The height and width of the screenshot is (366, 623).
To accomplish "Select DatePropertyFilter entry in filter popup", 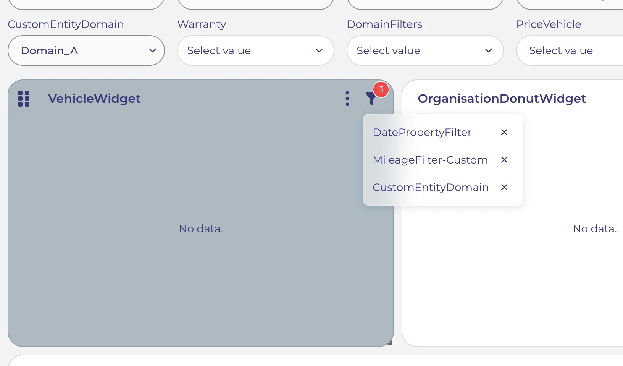I will tap(422, 132).
